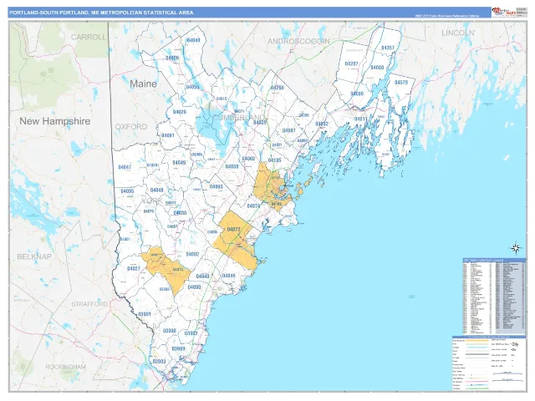This screenshot has height=401, width=535.
Task: Click ZIP code 04105 on the map
Action: tap(275, 160)
